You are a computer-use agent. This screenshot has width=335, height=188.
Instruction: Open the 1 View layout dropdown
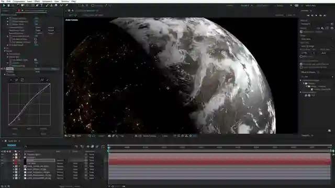click(165, 136)
